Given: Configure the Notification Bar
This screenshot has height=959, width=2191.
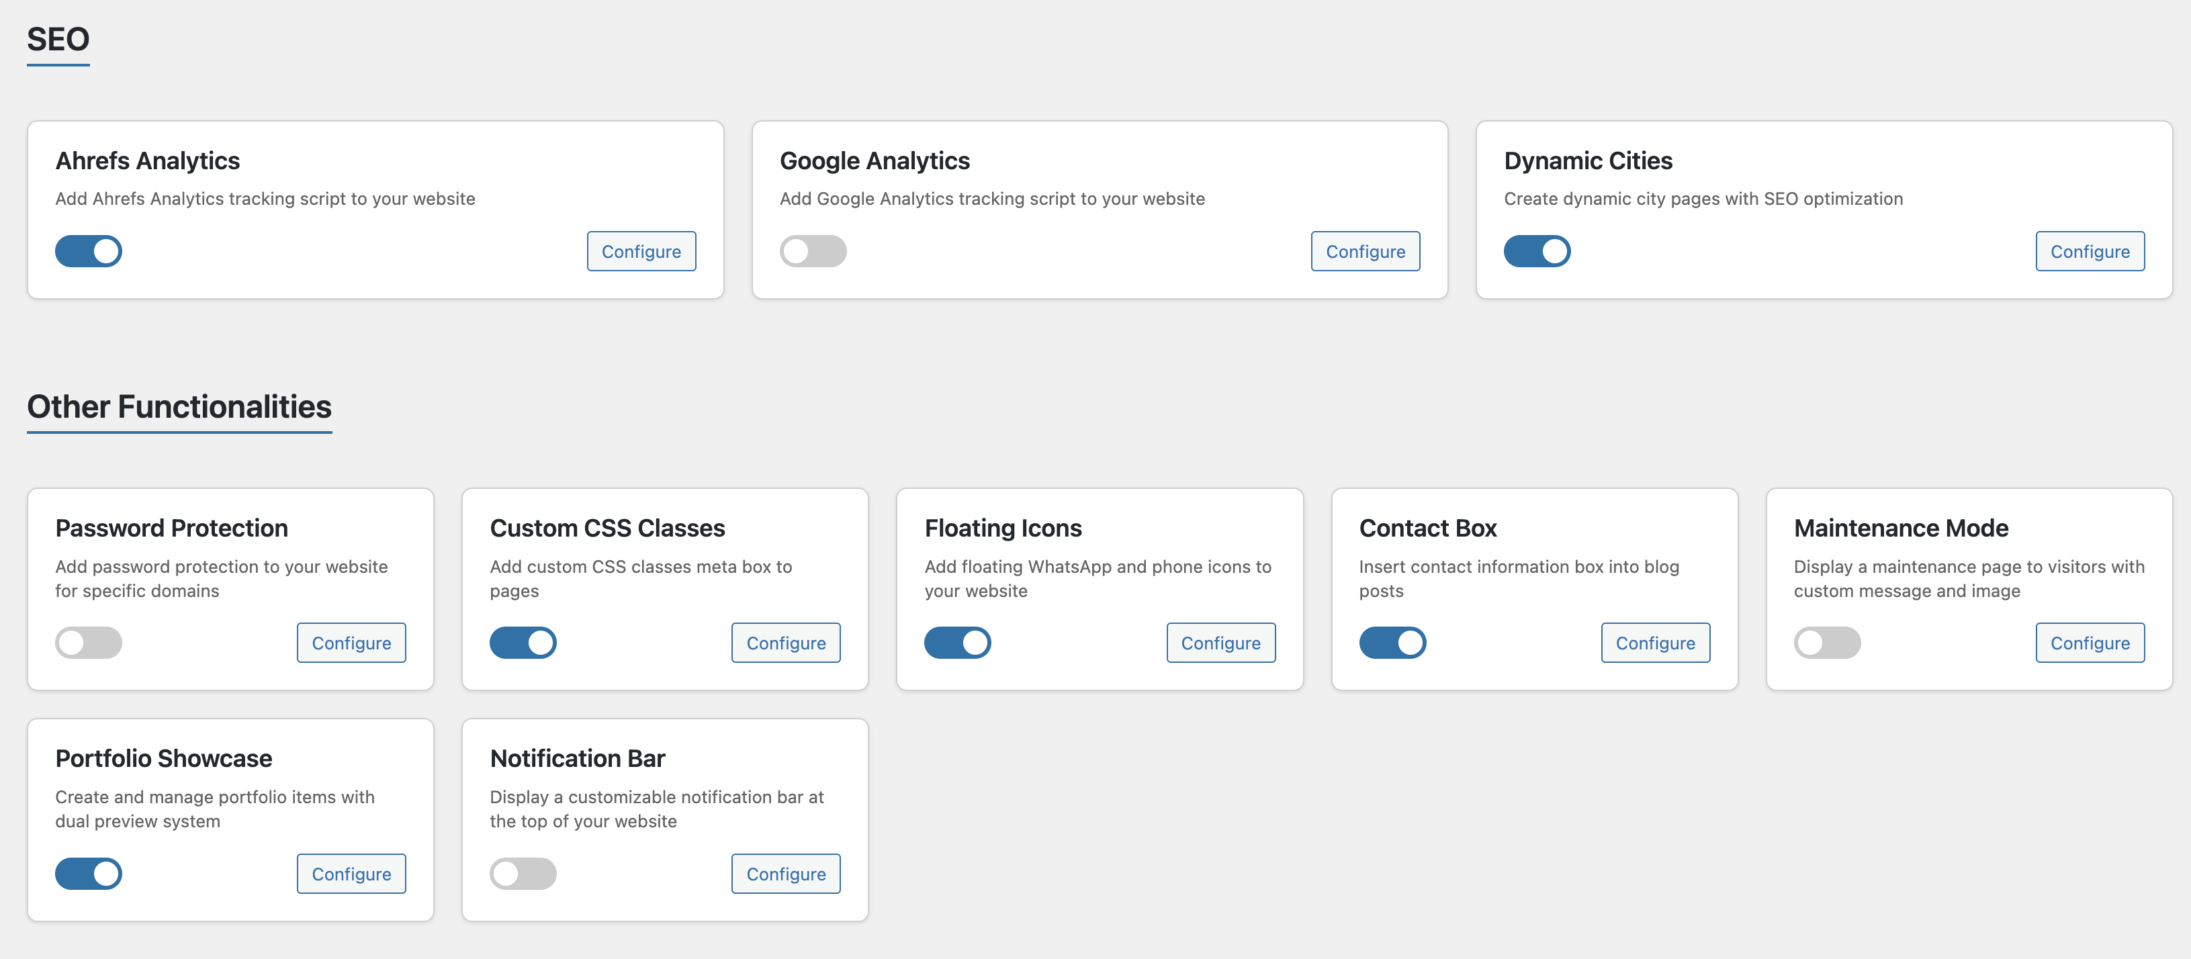Looking at the screenshot, I should (785, 874).
